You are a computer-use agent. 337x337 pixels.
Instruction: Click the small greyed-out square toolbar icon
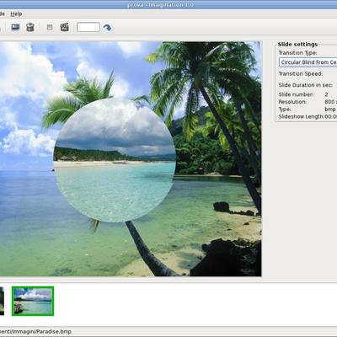tap(50, 27)
